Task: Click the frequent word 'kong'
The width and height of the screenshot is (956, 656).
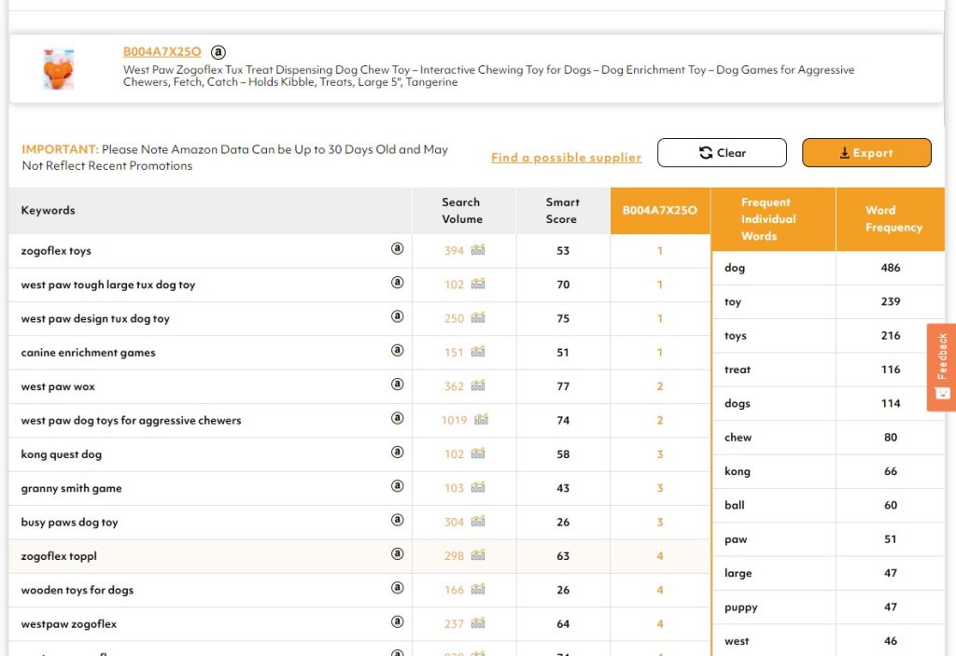Action: 738,471
